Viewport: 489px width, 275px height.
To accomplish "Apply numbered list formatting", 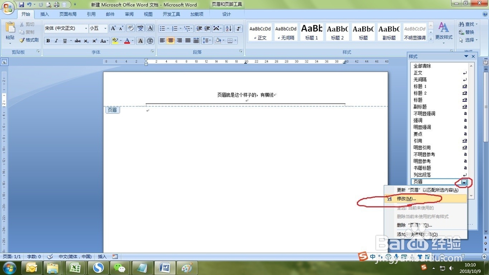I will 175,28.
